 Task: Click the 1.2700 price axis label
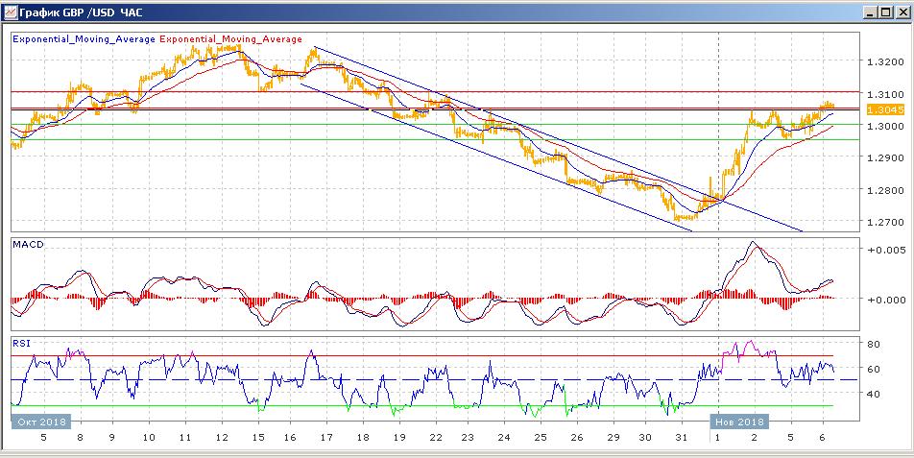(886, 222)
